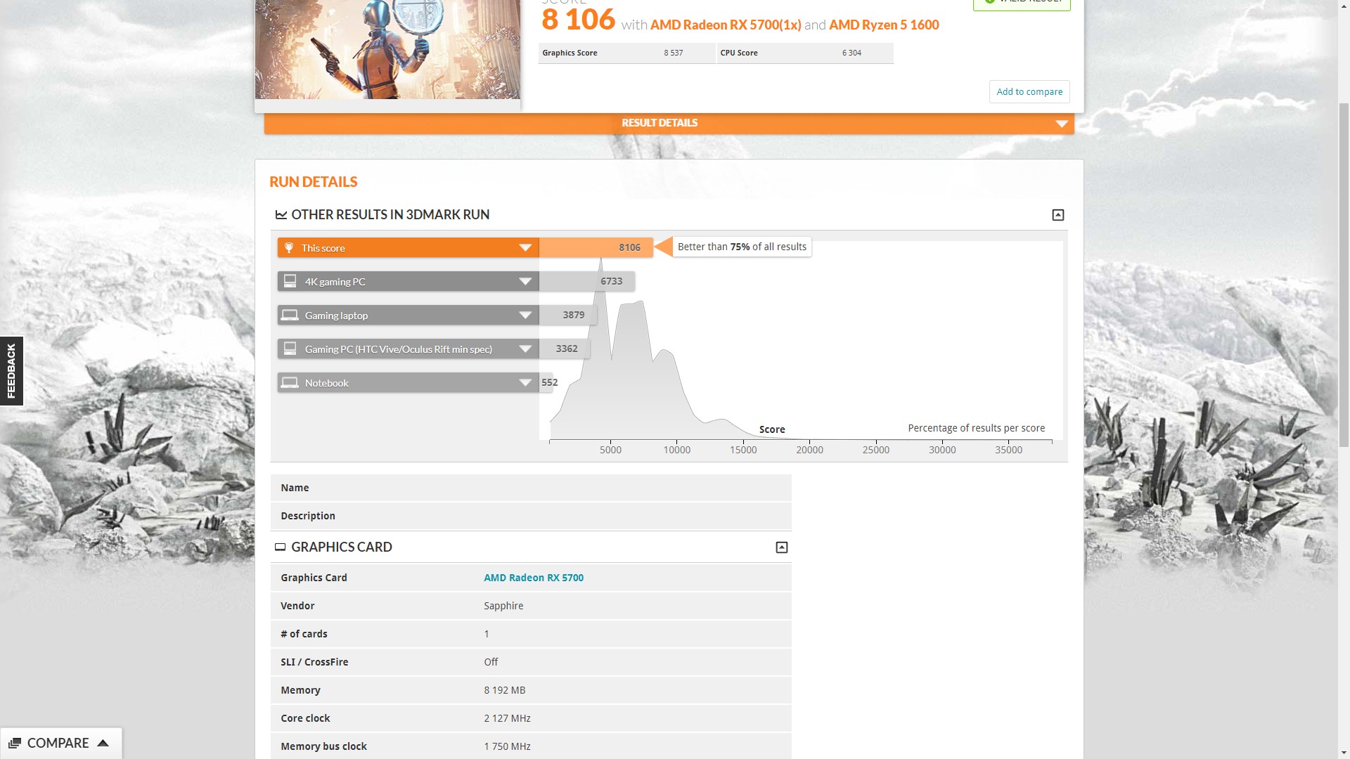Screen dimensions: 1350x759
Task: Click the Better than 75% of all results tooltip
Action: click(x=742, y=247)
